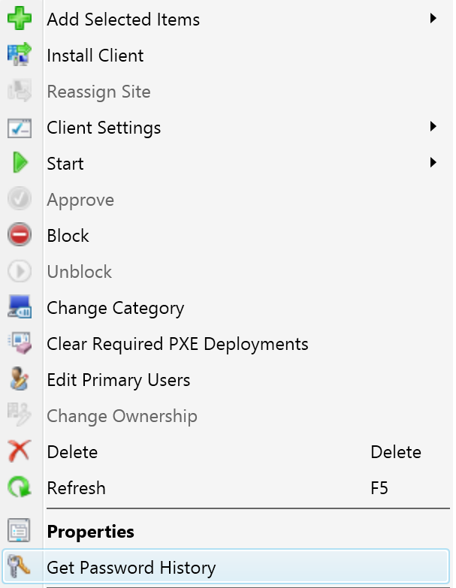Click the Install Client computer icon

[19, 54]
